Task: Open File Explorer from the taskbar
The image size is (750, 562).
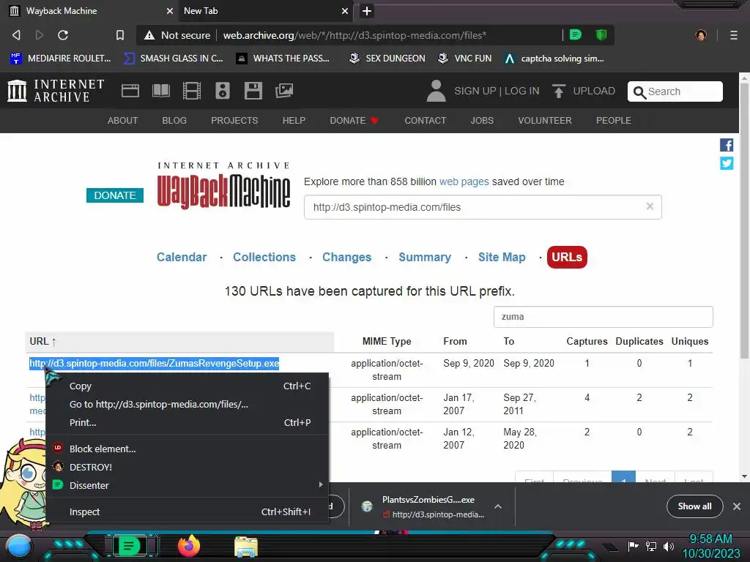Action: 246,547
